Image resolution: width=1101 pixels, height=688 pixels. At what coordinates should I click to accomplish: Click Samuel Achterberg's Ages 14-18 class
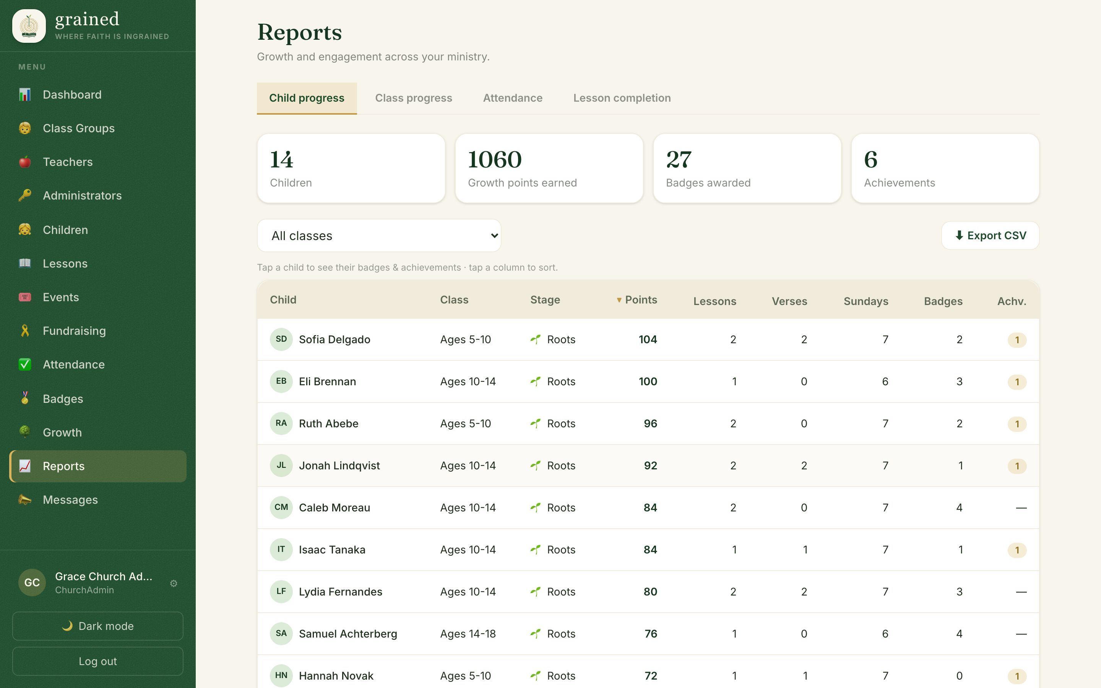(468, 634)
